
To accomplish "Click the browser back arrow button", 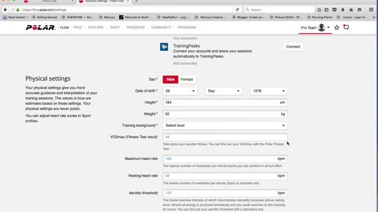I will (5, 10).
